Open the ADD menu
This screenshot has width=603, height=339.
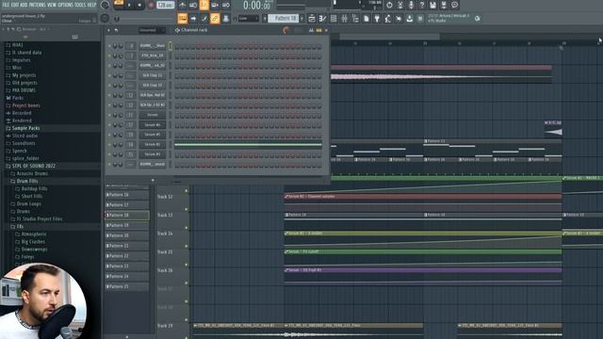[24, 5]
